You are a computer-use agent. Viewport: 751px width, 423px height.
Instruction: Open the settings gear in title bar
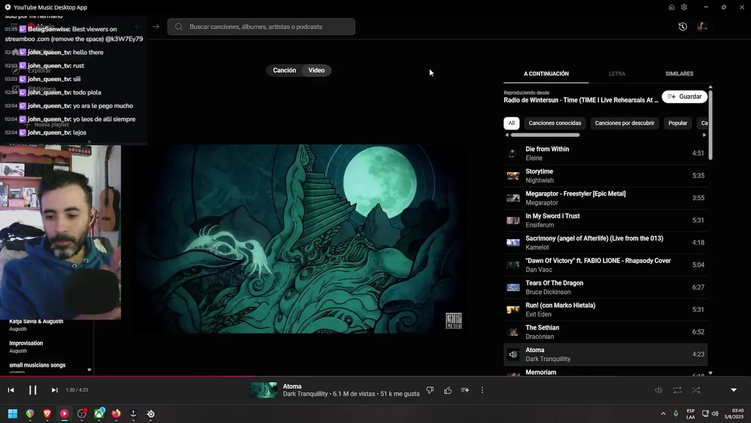point(684,7)
